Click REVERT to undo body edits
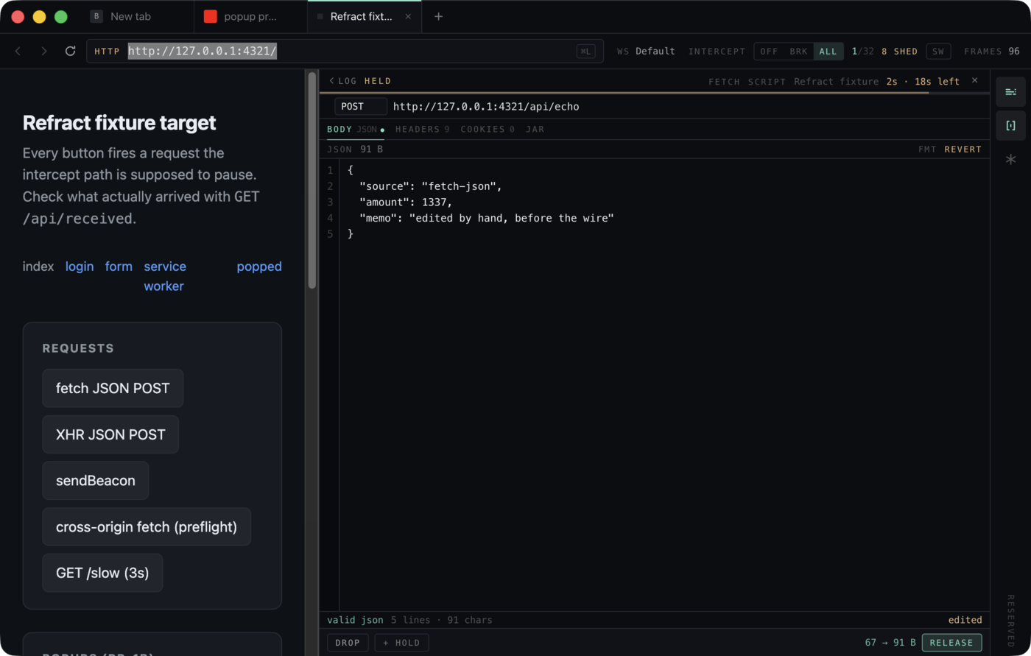Screen dimensions: 1031x656 click(x=963, y=149)
